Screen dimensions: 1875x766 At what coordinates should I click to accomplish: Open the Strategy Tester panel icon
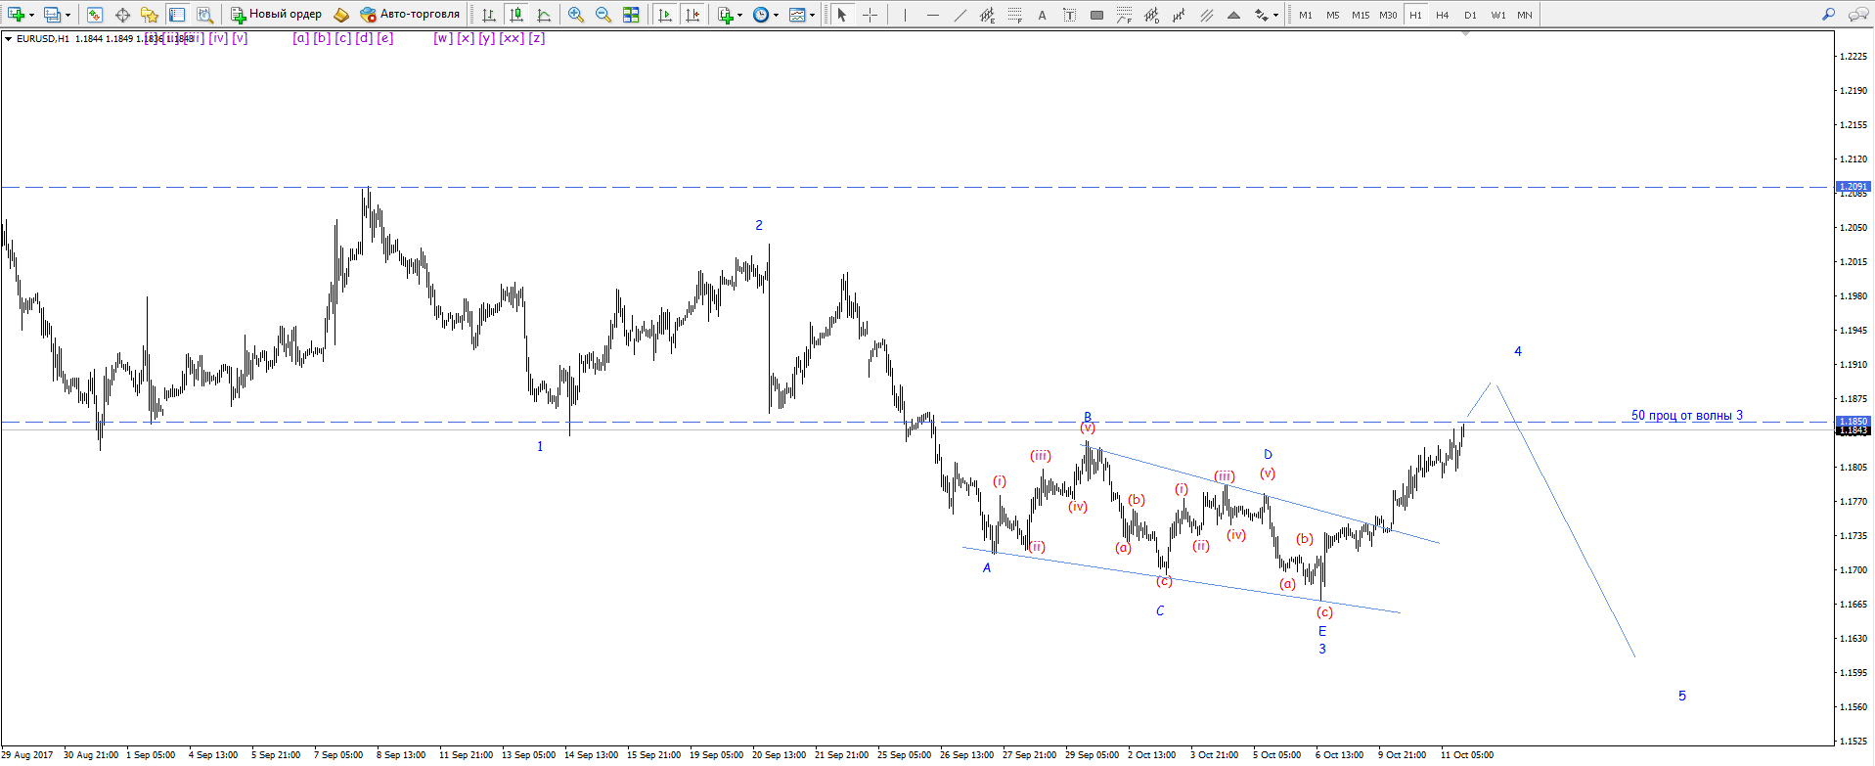click(x=204, y=15)
